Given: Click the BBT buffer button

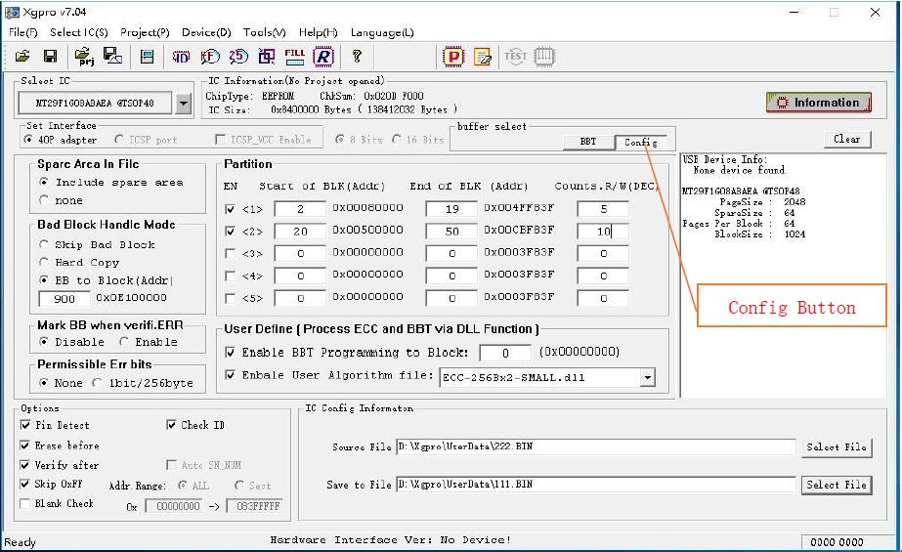Looking at the screenshot, I should 588,142.
